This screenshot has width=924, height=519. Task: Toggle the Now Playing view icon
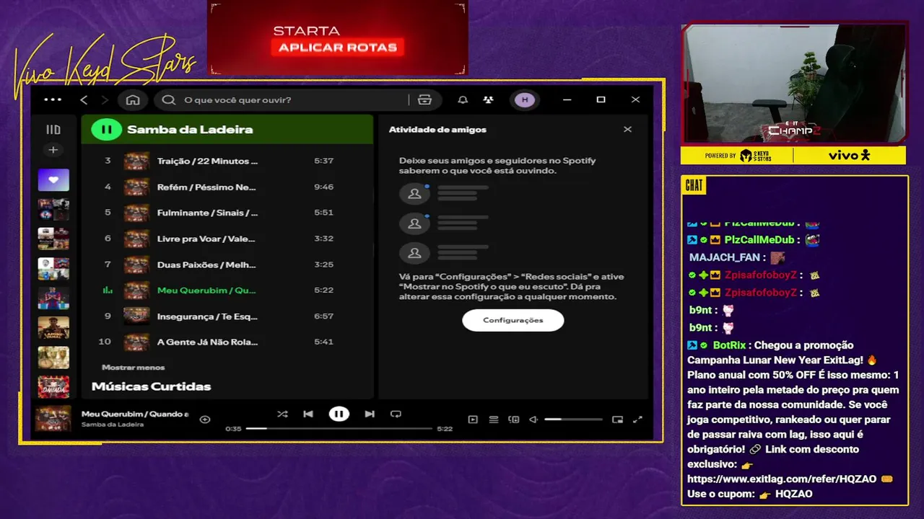(473, 419)
